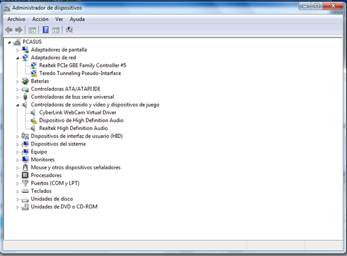The image size is (347, 256).
Task: Click the Teredo Tunneling warning icon
Action: click(34, 73)
